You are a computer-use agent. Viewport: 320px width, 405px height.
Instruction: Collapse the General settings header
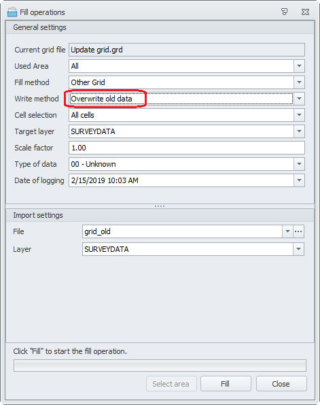[x=160, y=27]
